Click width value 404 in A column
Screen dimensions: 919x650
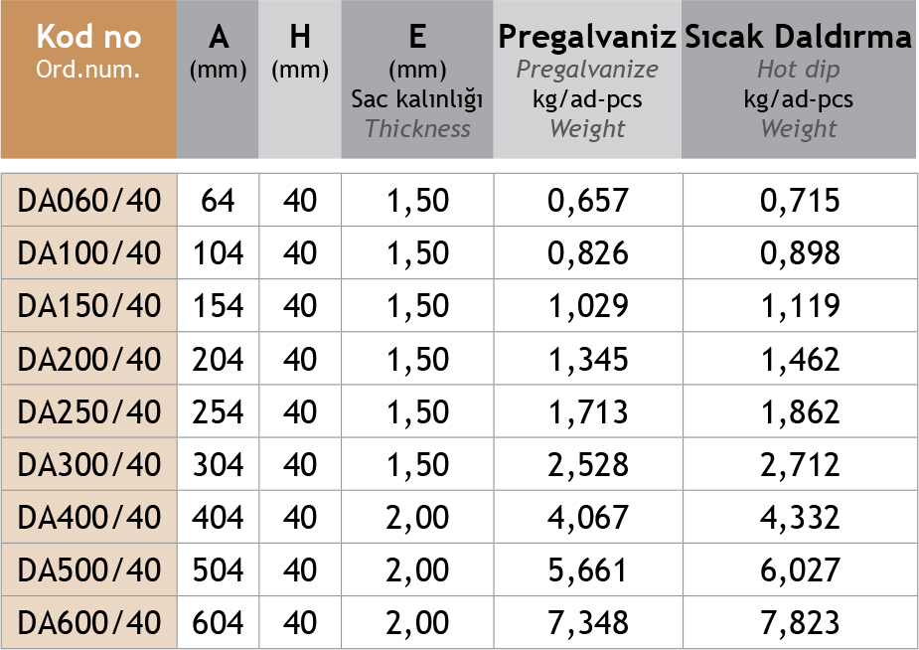pos(218,517)
